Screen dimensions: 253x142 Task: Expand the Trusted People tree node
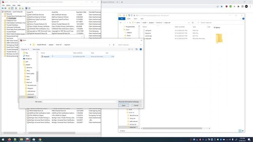tap(3, 32)
